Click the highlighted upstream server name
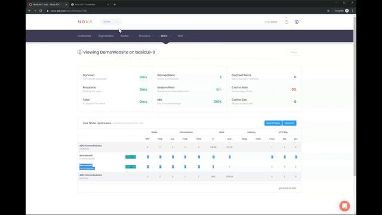The width and height of the screenshot is (382, 215). (x=86, y=165)
